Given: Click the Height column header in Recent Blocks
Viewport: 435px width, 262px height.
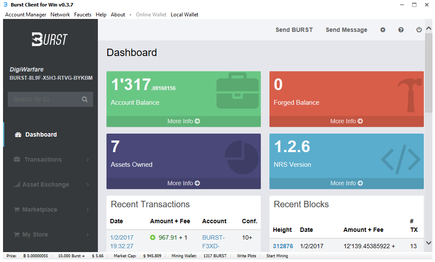Looking at the screenshot, I should [x=282, y=230].
